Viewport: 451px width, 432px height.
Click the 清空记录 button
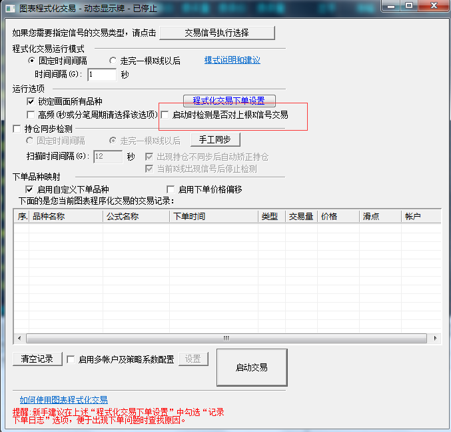click(x=37, y=359)
